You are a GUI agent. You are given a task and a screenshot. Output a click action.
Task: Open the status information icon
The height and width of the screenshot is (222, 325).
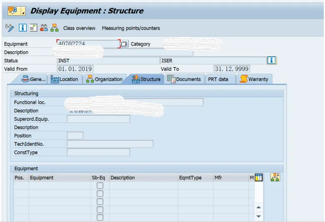[272, 60]
